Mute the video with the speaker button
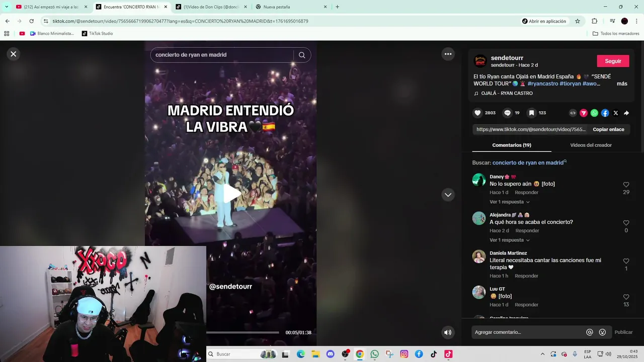 tap(448, 332)
